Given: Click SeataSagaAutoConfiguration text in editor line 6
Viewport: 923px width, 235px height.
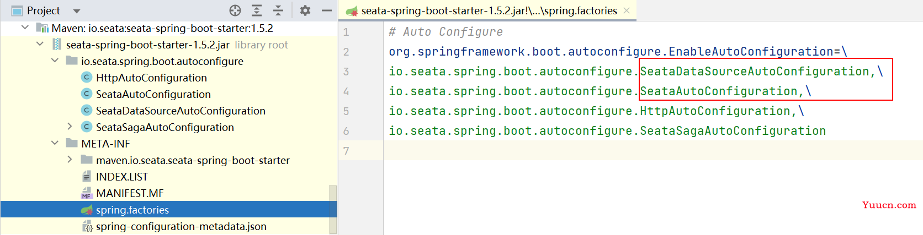Looking at the screenshot, I should [733, 131].
